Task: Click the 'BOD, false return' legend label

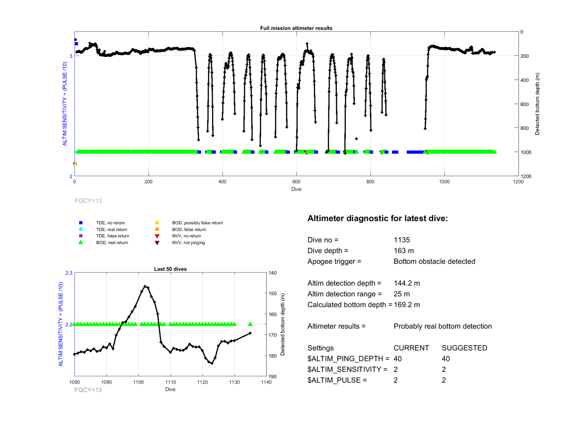Action: pyautogui.click(x=189, y=230)
